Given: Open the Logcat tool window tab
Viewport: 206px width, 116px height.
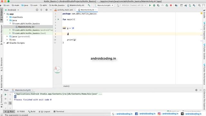Looking at the screenshot, I should pyautogui.click(x=44, y=111).
